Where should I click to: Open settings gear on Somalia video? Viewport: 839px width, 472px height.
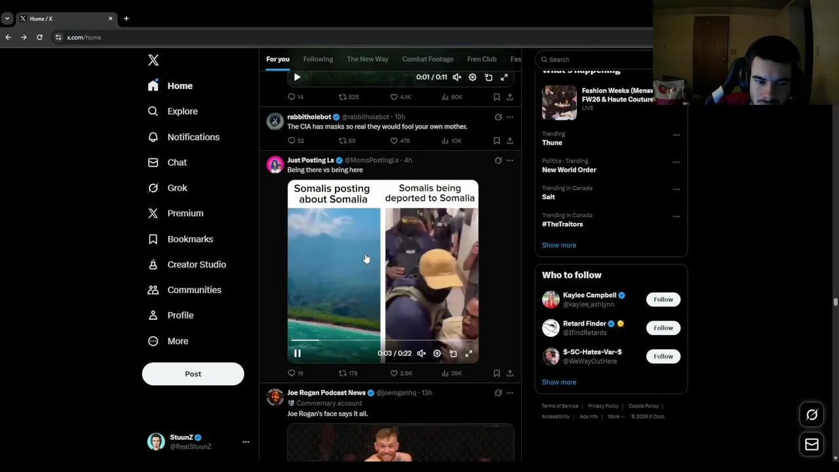click(437, 353)
